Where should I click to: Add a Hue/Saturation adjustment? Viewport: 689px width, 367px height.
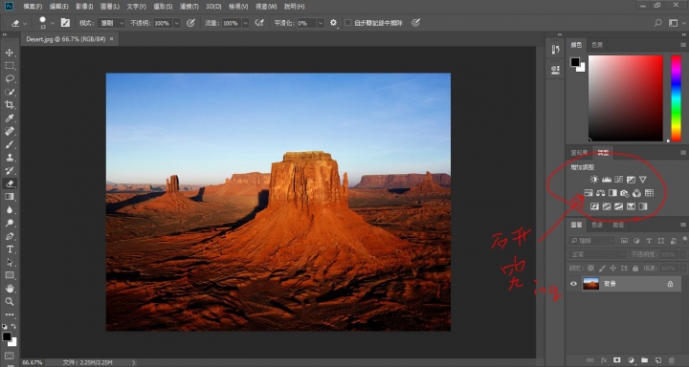coord(589,193)
